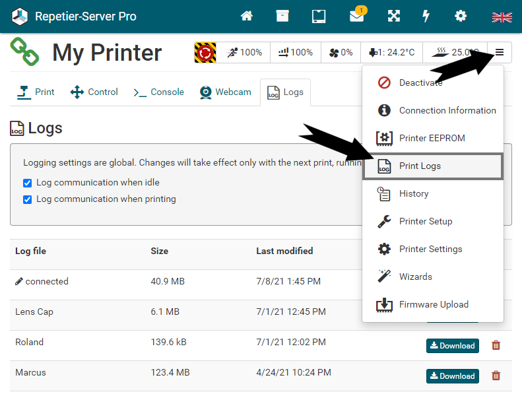The image size is (522, 396).
Task: Toggle Log communication when printing
Action: coord(28,199)
